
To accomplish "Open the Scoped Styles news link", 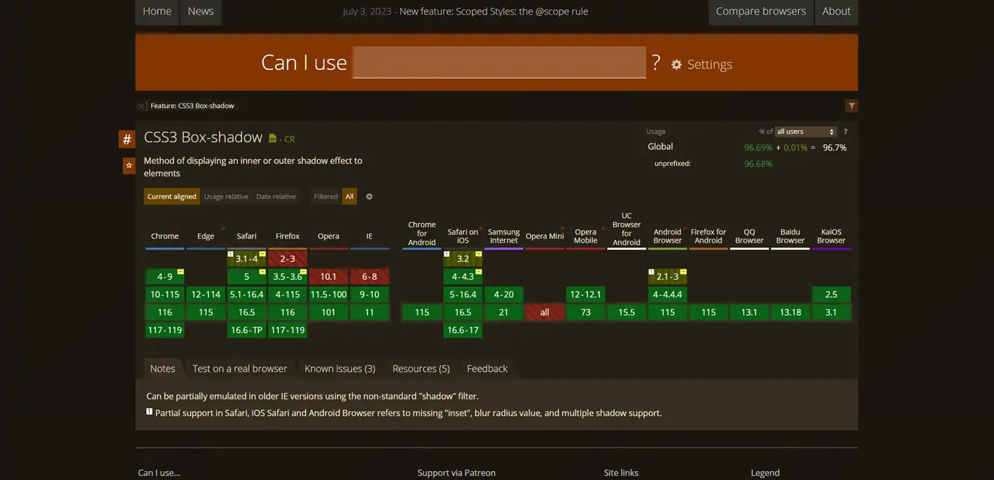I will coord(493,11).
